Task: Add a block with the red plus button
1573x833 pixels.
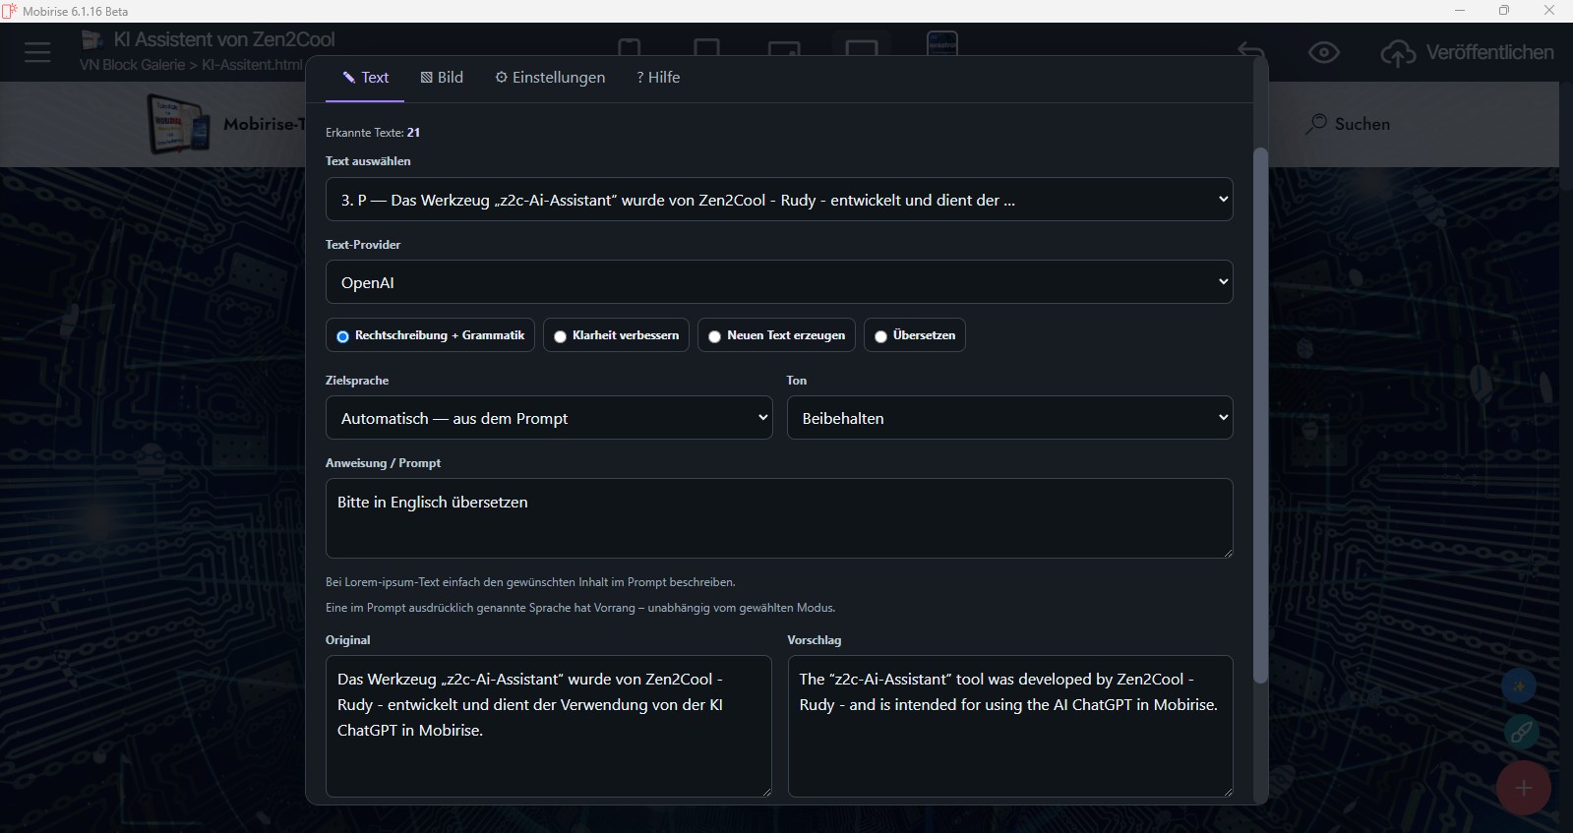Action: click(1524, 788)
